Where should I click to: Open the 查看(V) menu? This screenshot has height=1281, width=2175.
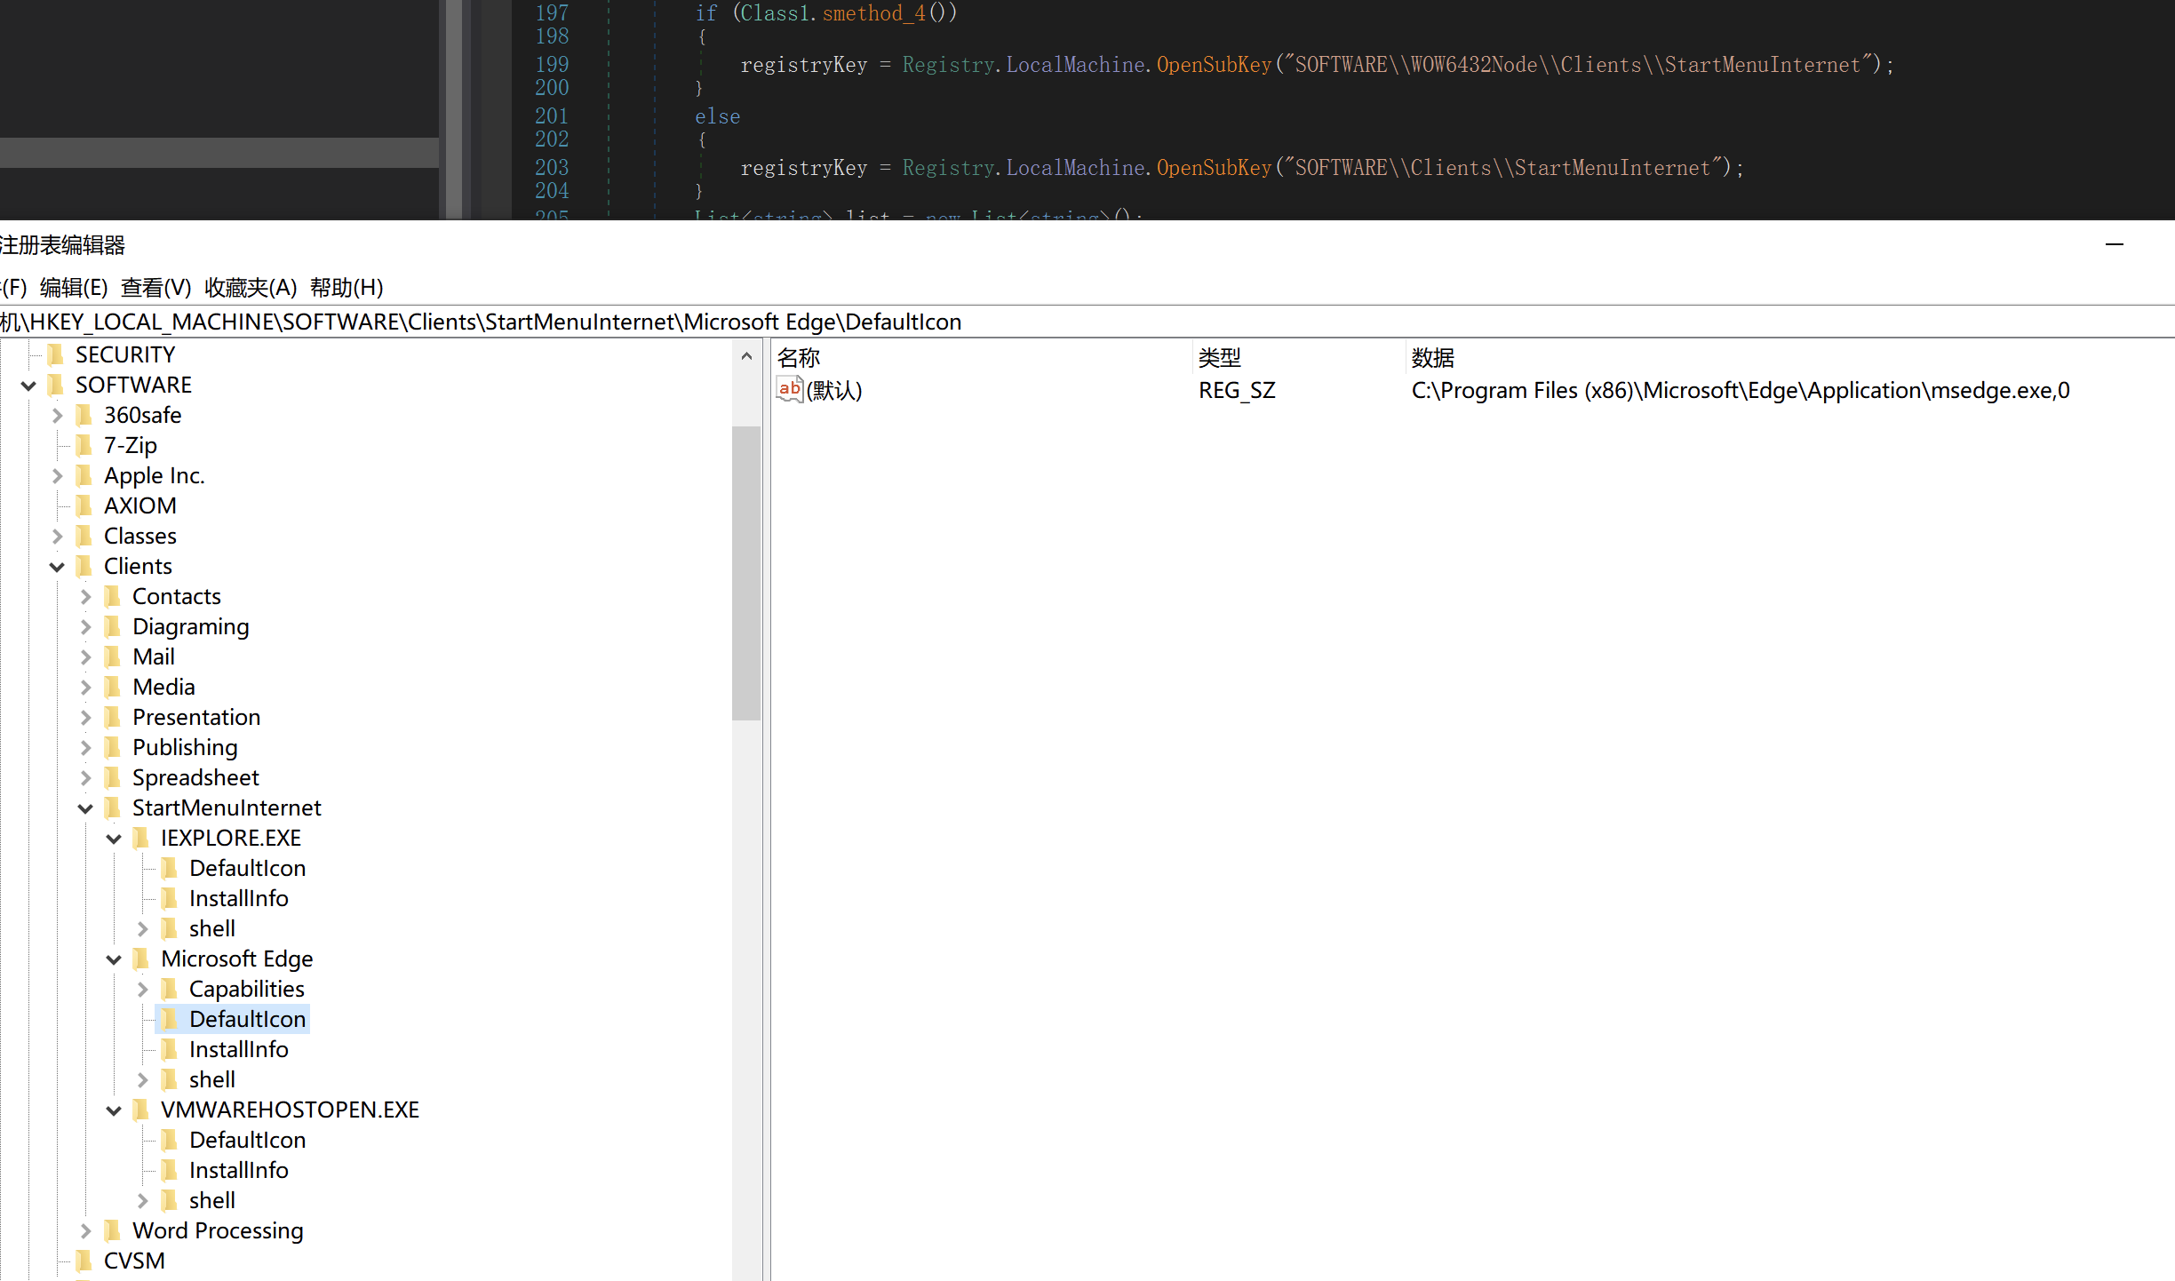coord(156,288)
